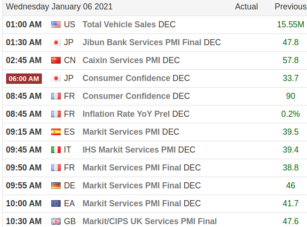Screen dimensions: 307x227
Task: Click the highlighted 06:00 AM time badge
Action: [x=24, y=79]
